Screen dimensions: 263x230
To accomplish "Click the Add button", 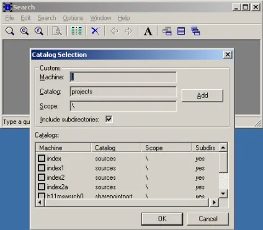I will click(x=202, y=95).
